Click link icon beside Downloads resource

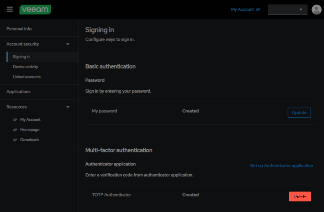15,140
